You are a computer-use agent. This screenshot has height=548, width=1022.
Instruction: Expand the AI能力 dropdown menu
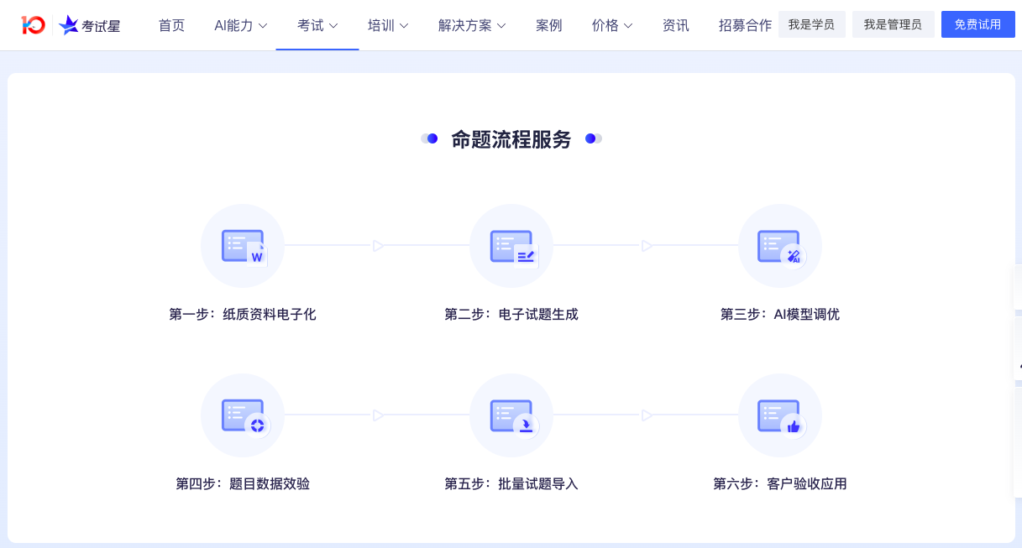240,25
